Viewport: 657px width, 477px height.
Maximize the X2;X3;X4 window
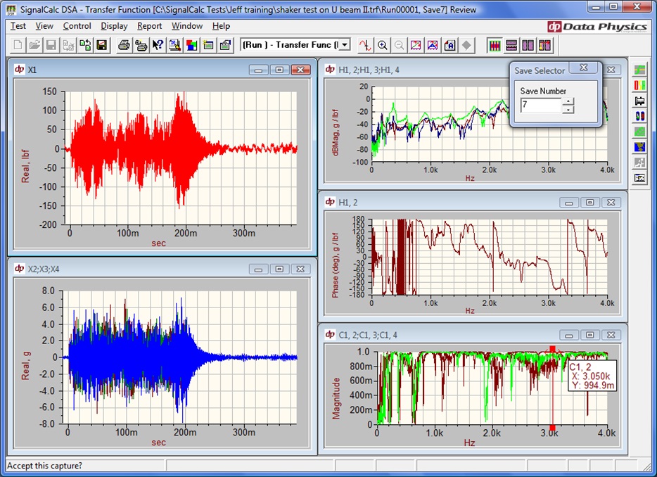(x=279, y=269)
